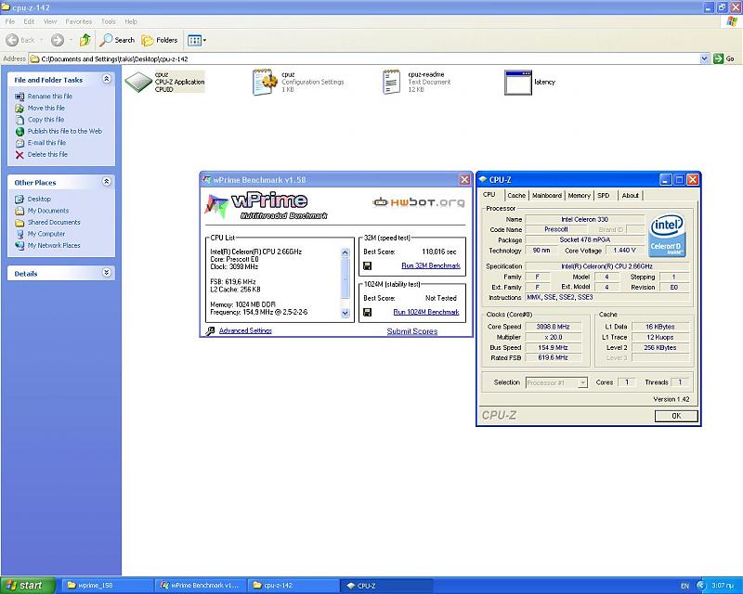This screenshot has height=594, width=743.
Task: Click the Submit Scores link in wPrime
Action: pyautogui.click(x=412, y=331)
